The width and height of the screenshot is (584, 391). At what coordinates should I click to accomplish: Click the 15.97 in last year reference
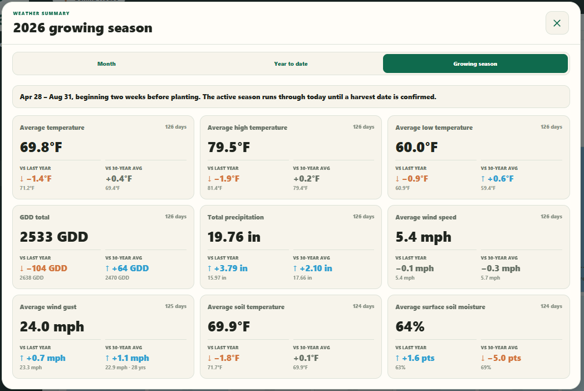pos(217,278)
